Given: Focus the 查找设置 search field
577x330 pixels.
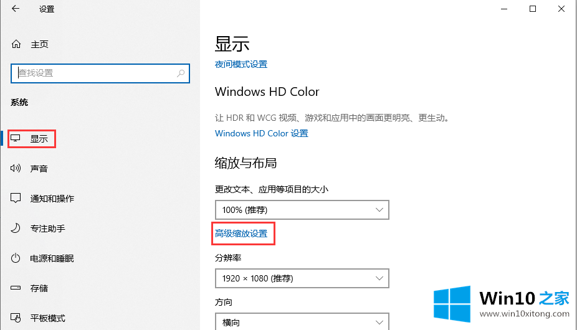Looking at the screenshot, I should (93, 73).
